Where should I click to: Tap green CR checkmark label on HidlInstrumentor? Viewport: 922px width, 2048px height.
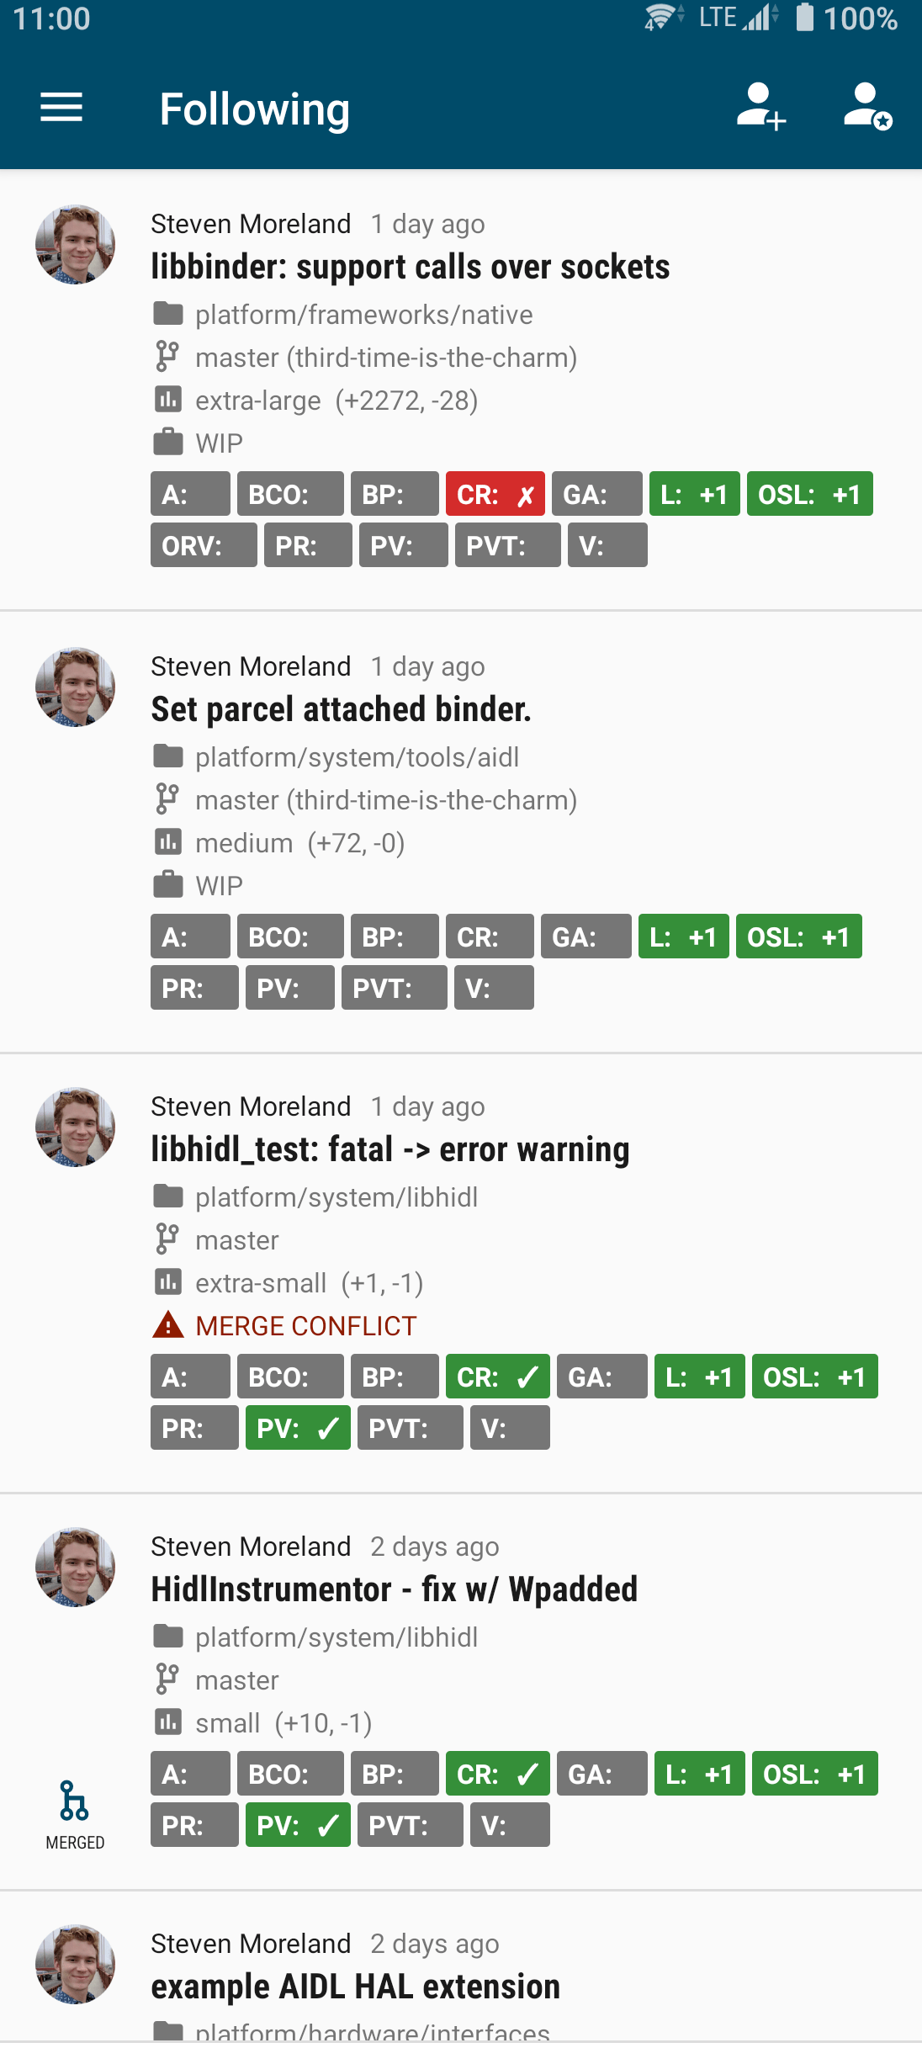pyautogui.click(x=497, y=1774)
